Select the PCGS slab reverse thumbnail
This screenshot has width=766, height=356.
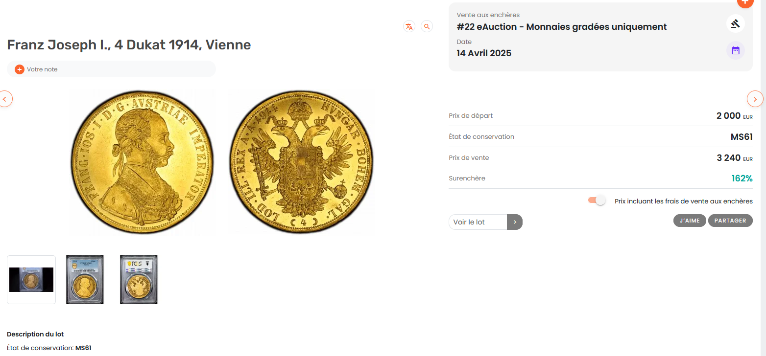(139, 280)
